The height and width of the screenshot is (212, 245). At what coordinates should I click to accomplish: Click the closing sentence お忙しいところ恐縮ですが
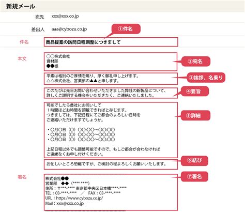pyautogui.click(x=106, y=164)
